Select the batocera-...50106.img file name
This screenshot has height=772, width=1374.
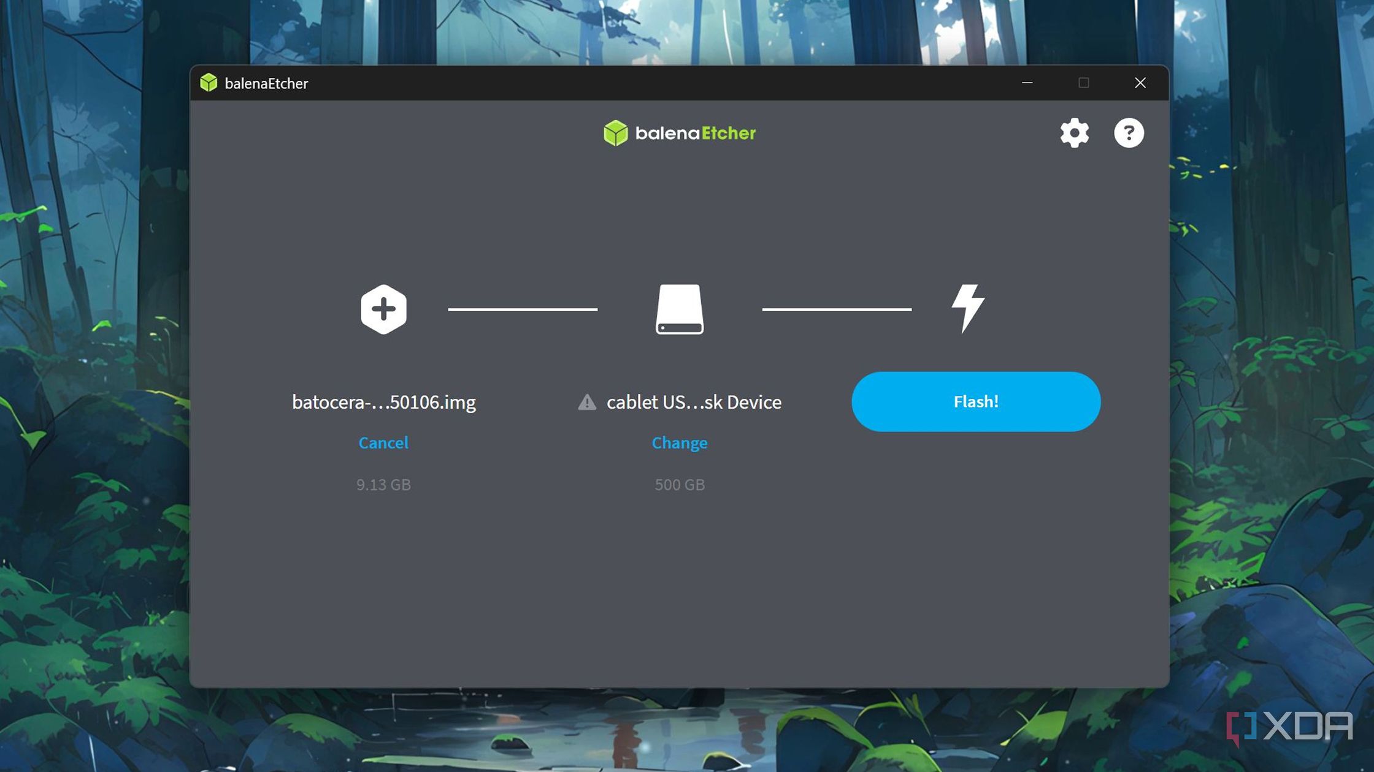coord(384,402)
